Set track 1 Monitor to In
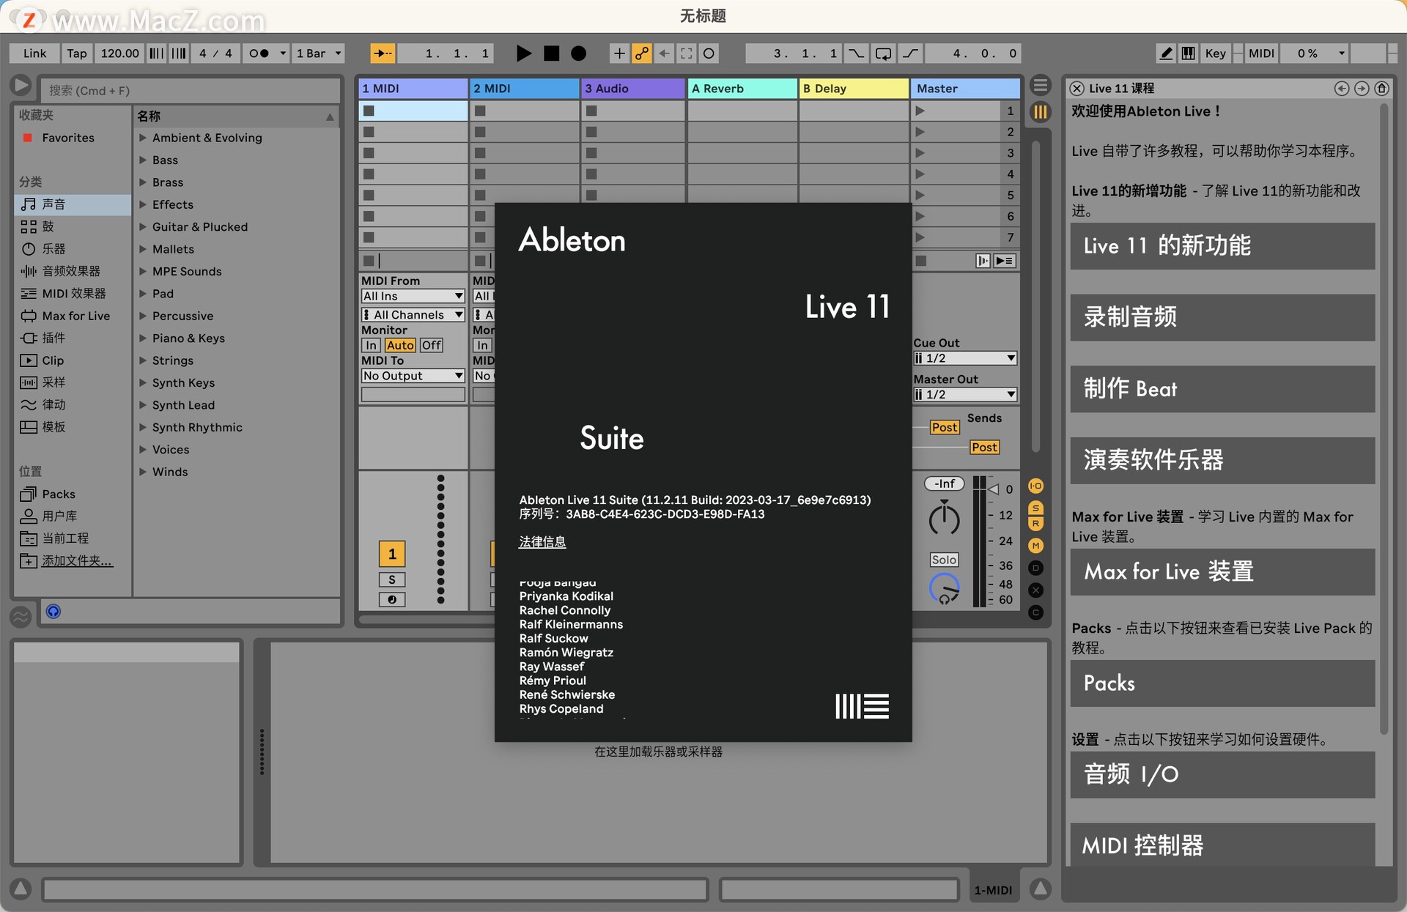The image size is (1407, 912). tap(372, 345)
